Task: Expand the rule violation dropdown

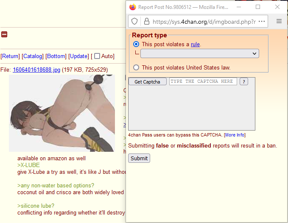Action: click(x=200, y=53)
